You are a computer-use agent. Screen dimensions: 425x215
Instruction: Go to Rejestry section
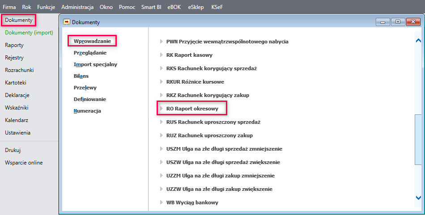pos(14,57)
